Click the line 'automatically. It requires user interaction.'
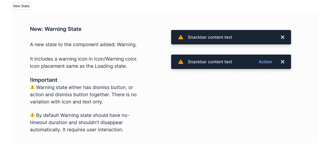 pyautogui.click(x=77, y=130)
